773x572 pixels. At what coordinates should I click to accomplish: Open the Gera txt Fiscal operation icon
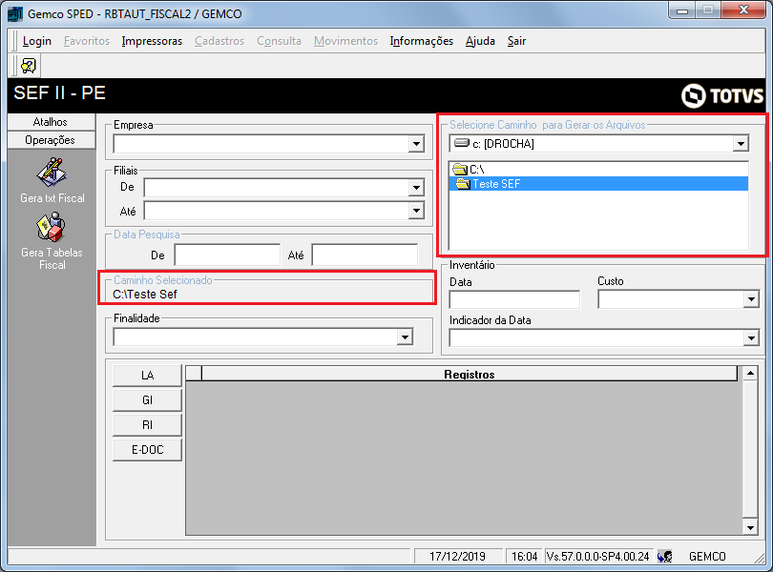pyautogui.click(x=52, y=173)
